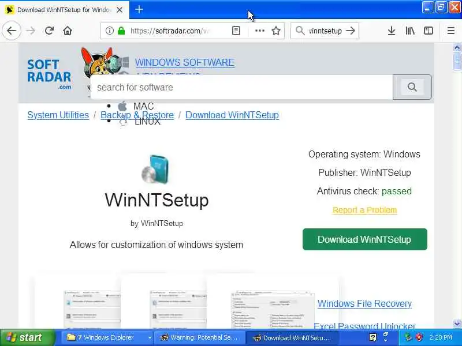The image size is (462, 346).
Task: Open the first WinNTSetup screenshot thumbnail
Action: coord(92,310)
